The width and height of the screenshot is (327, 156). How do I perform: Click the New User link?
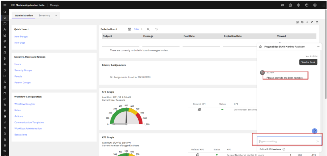click(19, 43)
